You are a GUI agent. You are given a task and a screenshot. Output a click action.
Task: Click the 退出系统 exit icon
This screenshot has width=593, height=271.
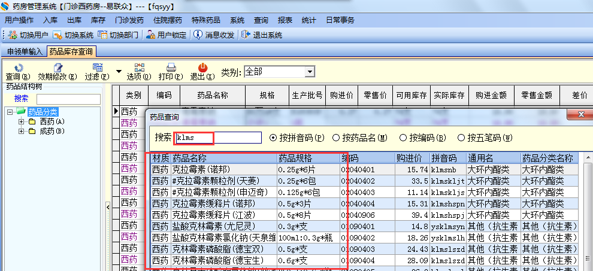[x=246, y=35]
